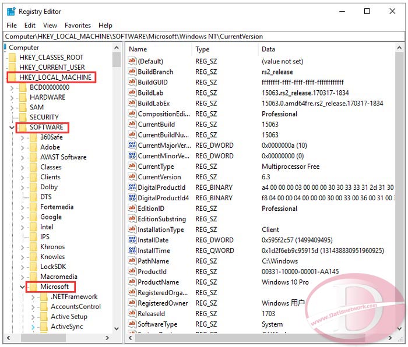Expand the .NETFramework node

pyautogui.click(x=33, y=297)
